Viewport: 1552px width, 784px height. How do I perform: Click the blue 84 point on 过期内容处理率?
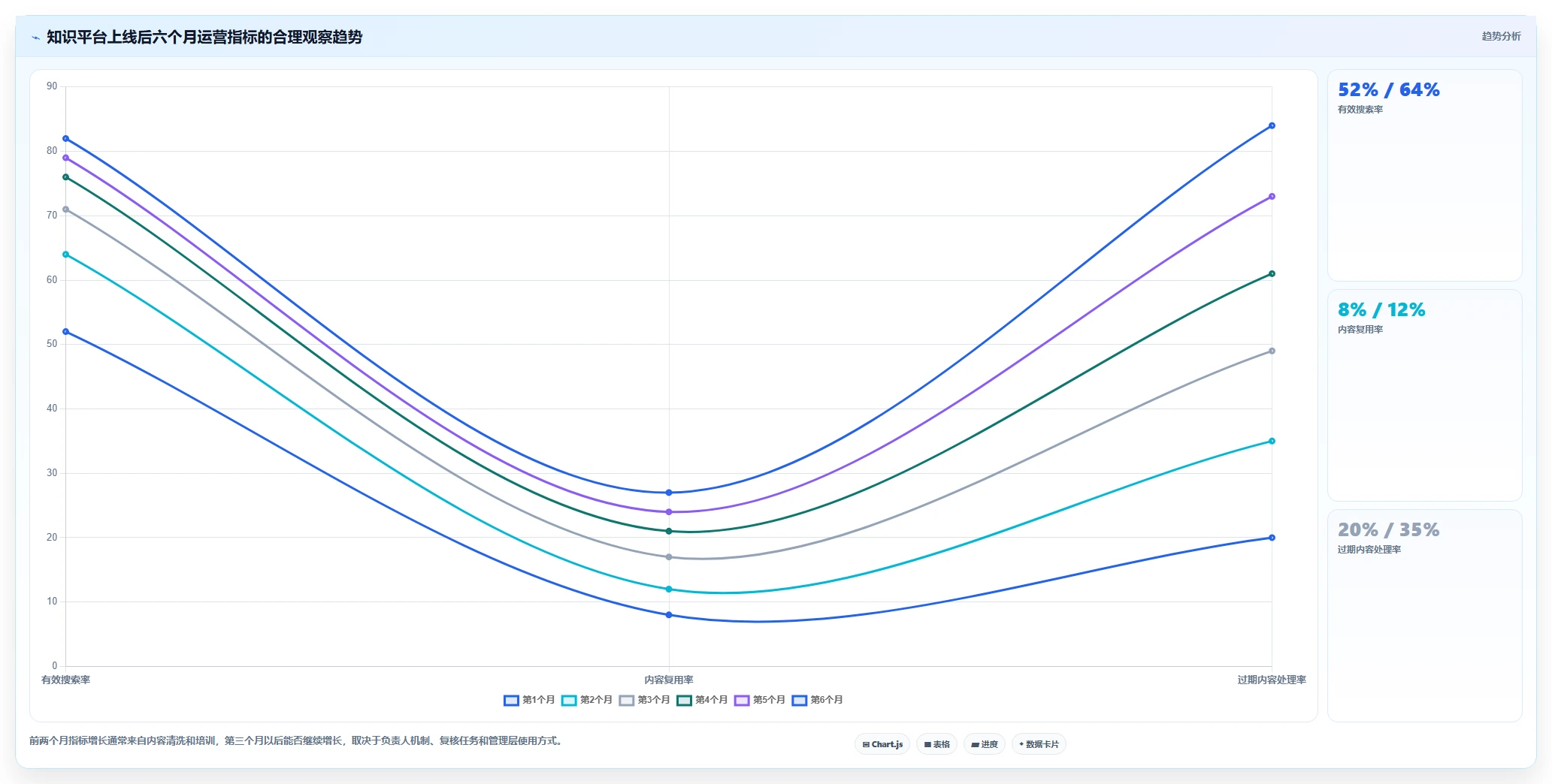coord(1272,125)
